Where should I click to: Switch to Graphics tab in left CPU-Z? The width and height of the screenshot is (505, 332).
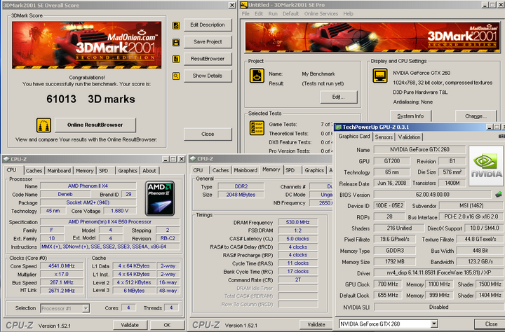(128, 171)
